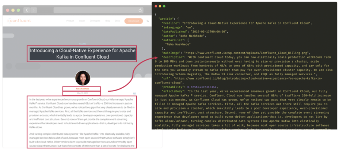This screenshot has width=339, height=151.
Task: Click the green dot in the code window
Action: [164, 6]
